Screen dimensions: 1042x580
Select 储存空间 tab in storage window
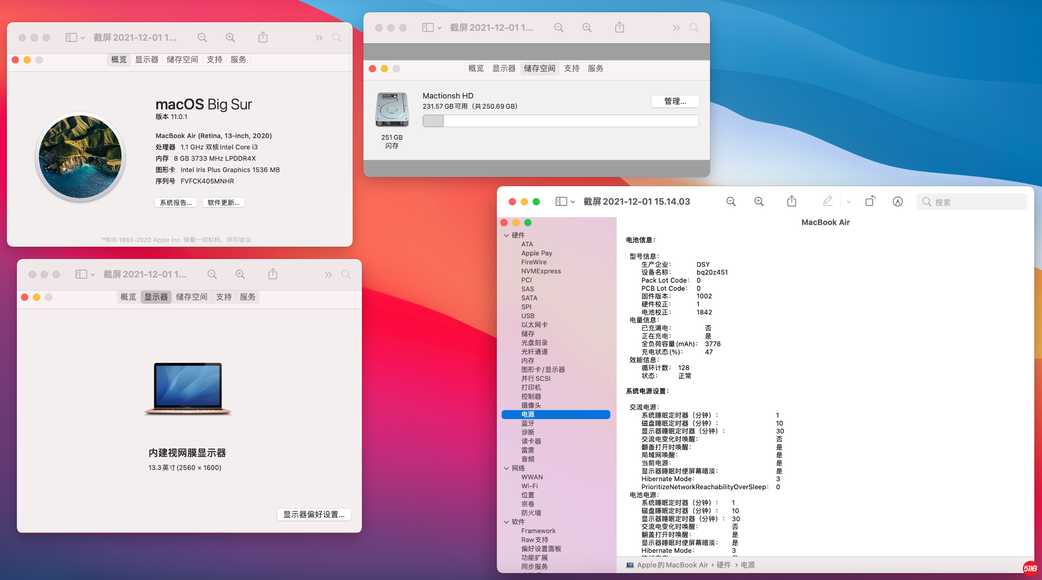coord(540,68)
